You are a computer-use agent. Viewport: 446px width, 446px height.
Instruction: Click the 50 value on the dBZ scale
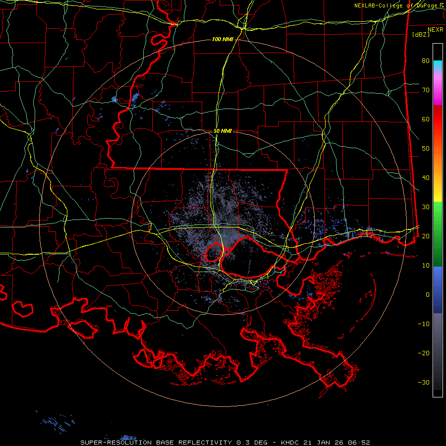click(x=426, y=149)
